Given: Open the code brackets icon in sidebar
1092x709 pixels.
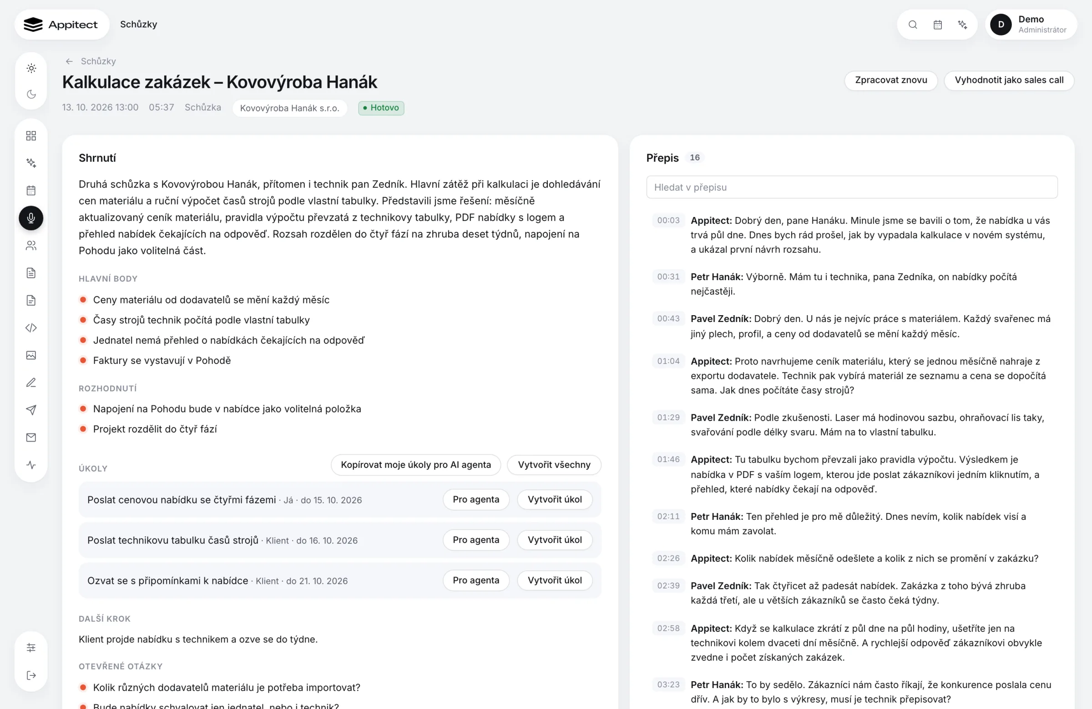Looking at the screenshot, I should [x=31, y=328].
